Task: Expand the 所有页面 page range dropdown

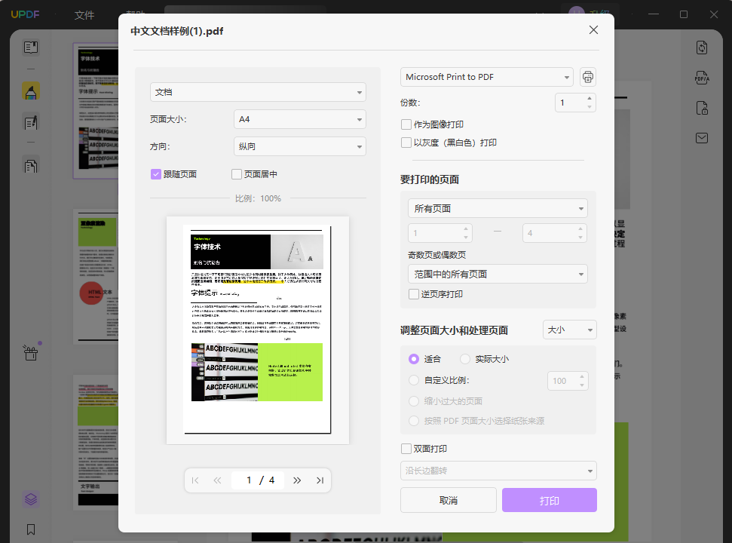Action: tap(498, 207)
